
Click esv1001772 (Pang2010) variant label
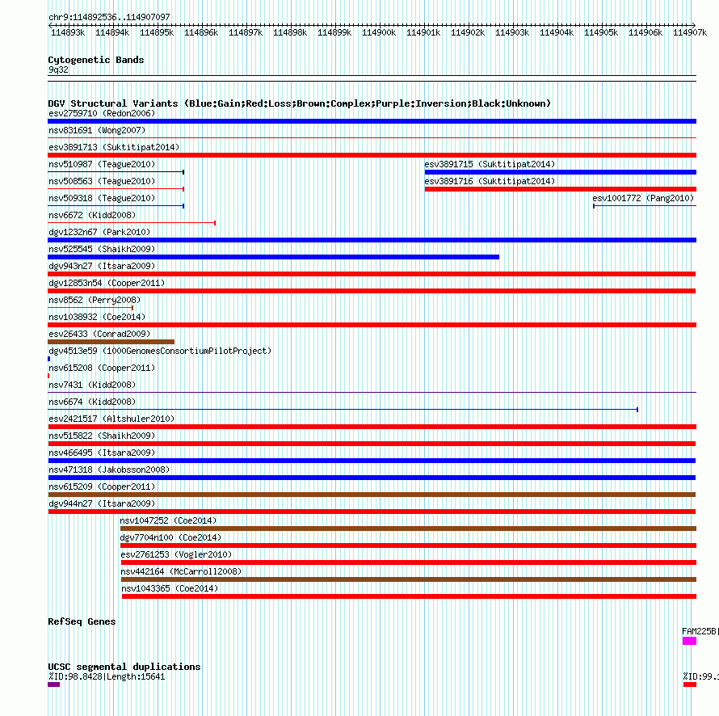[x=643, y=198]
